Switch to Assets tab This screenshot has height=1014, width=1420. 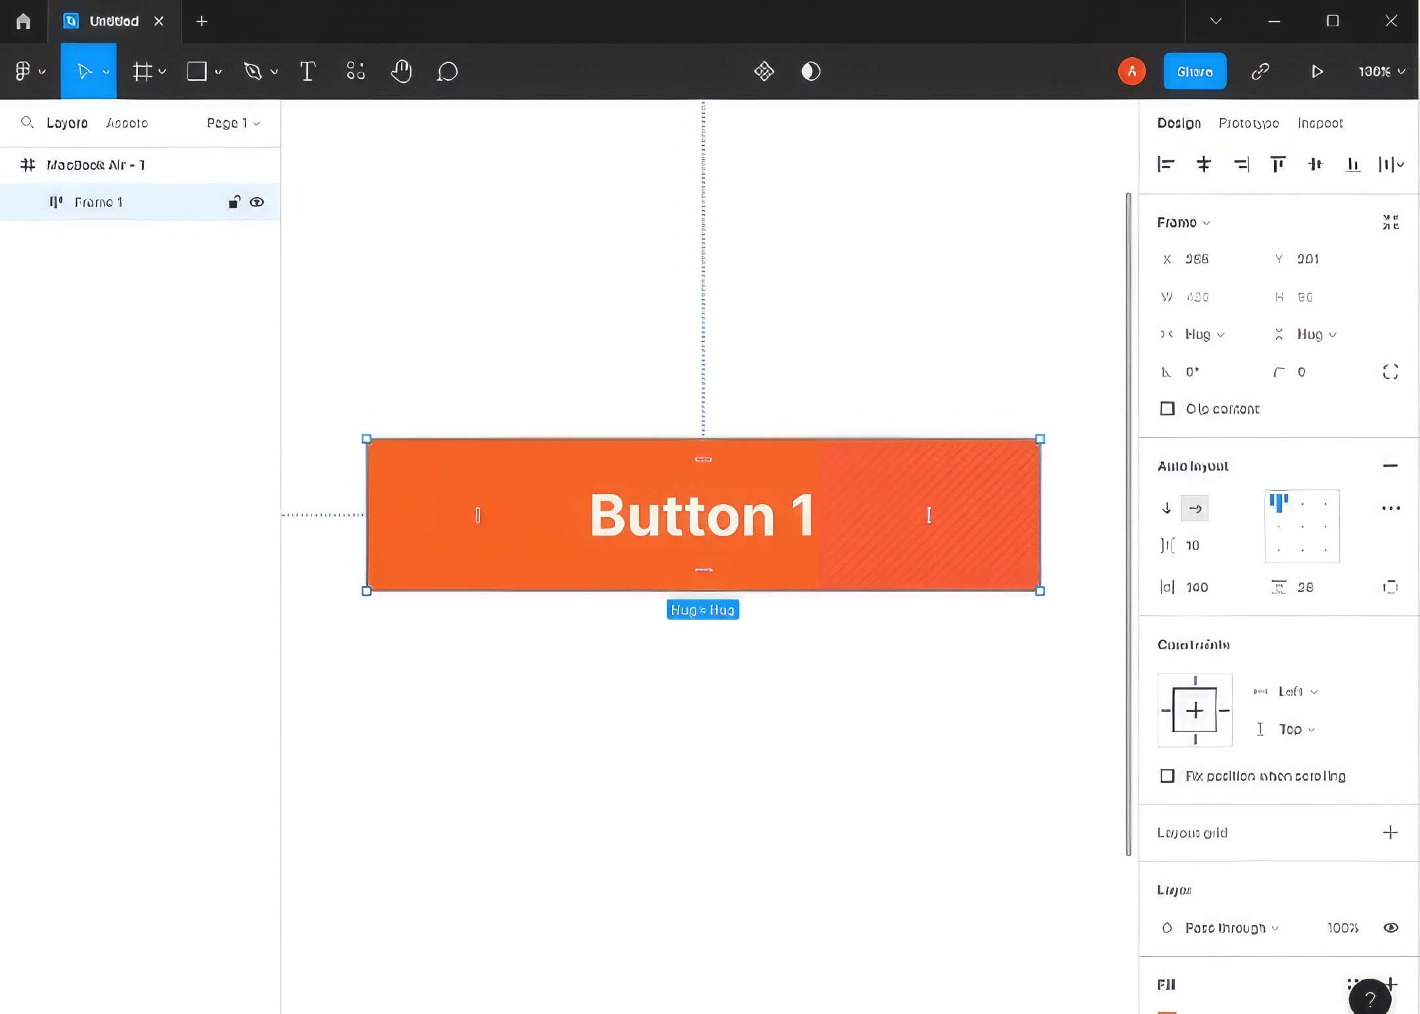pos(127,123)
